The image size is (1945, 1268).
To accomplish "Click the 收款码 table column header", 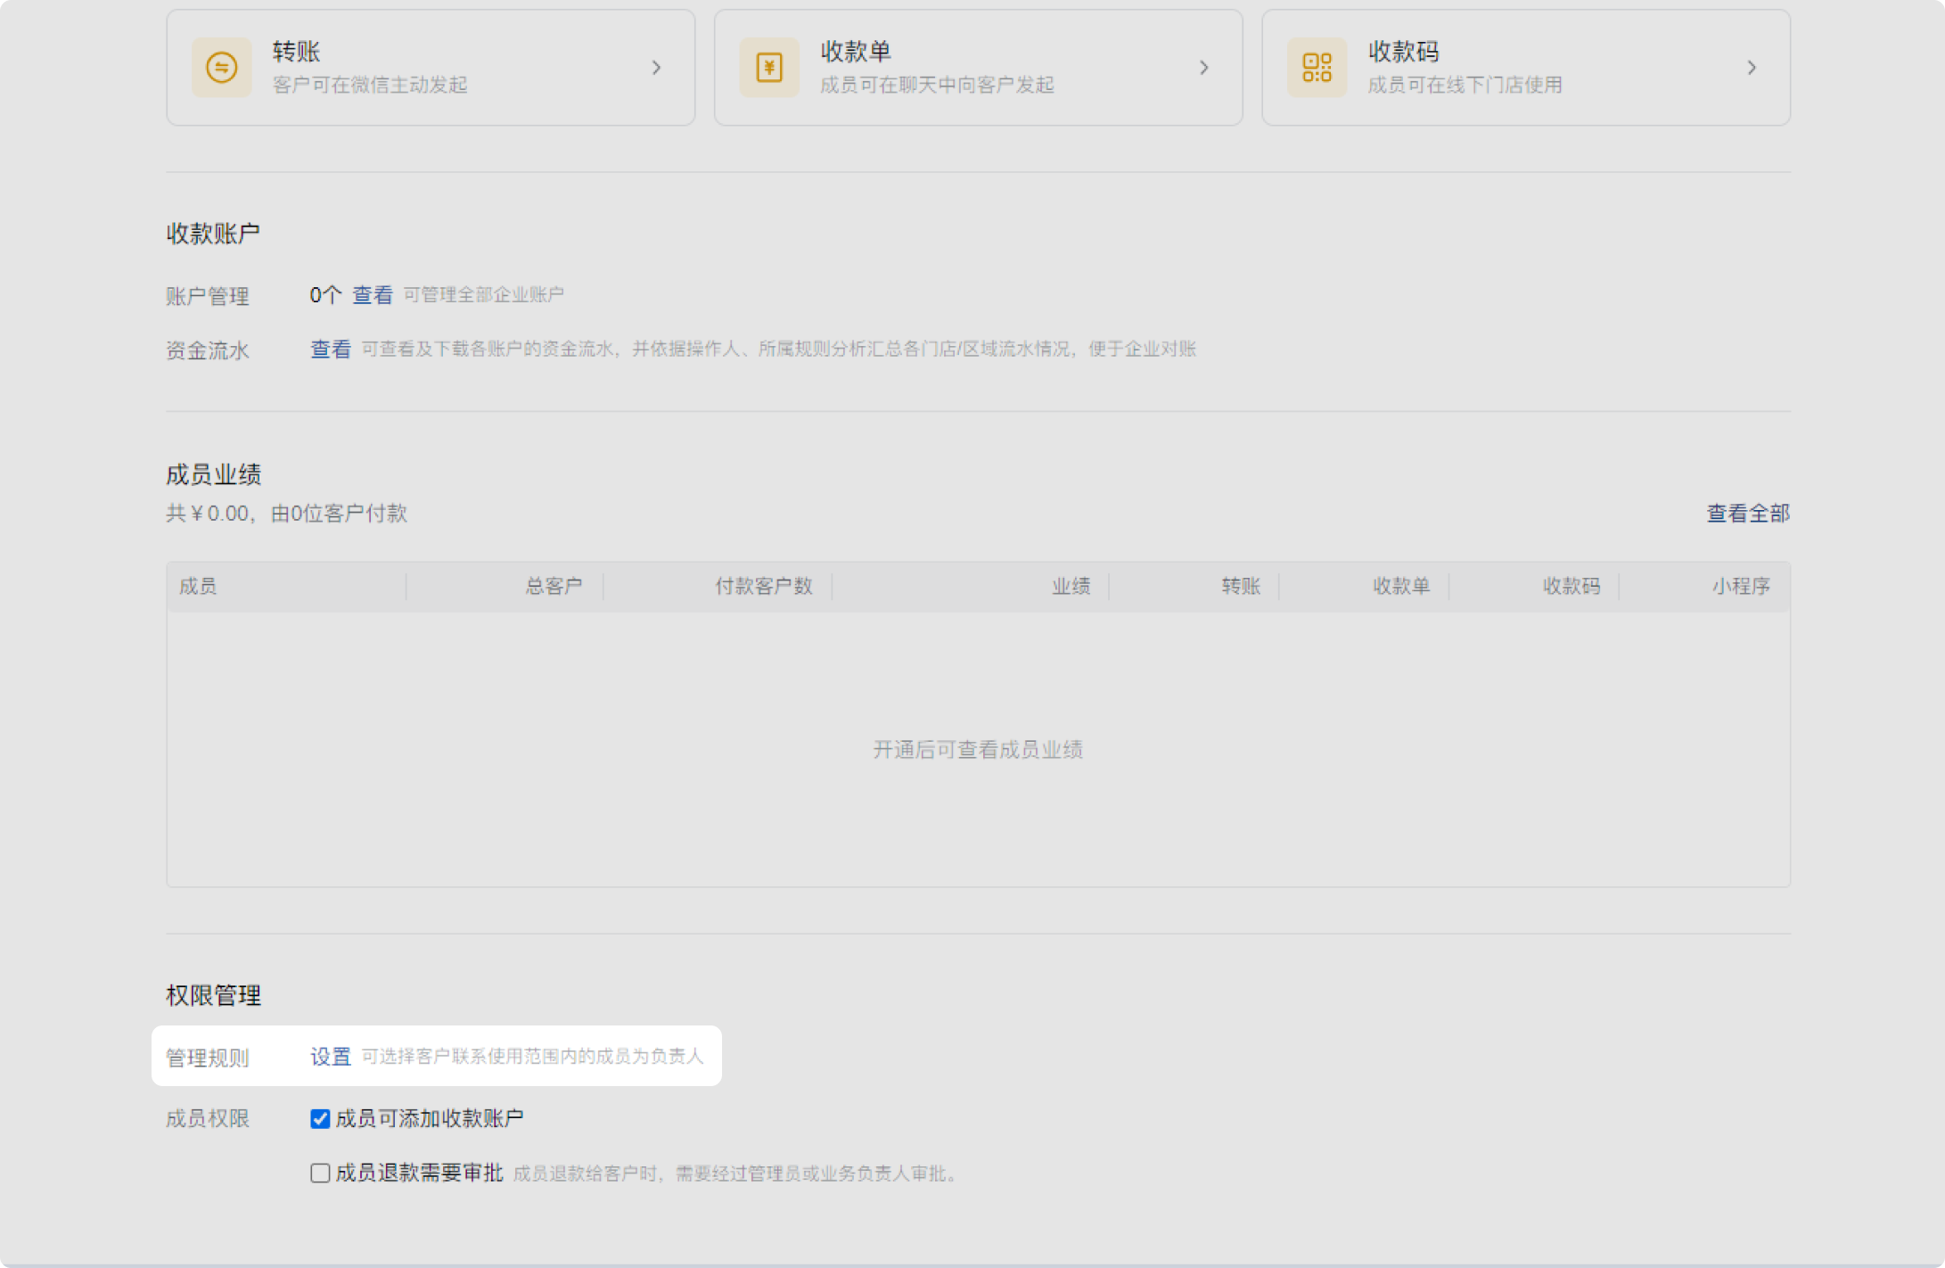I will point(1571,586).
